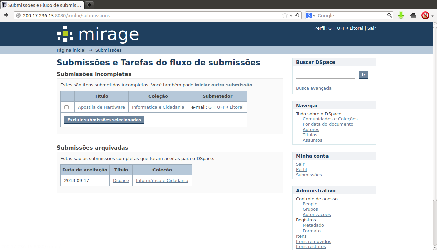
Task: Open a new tab with plus button
Action: point(89,5)
